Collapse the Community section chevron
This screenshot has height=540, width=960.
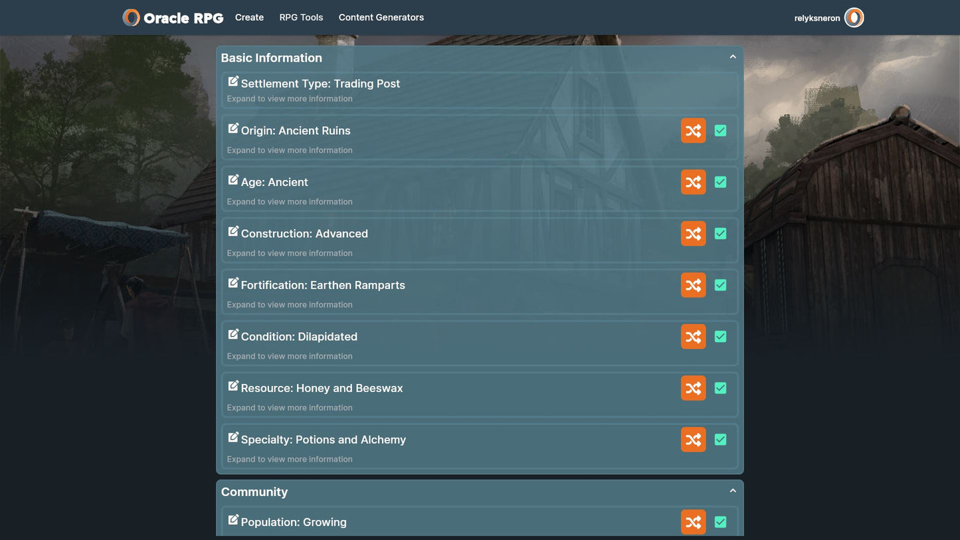coord(733,491)
